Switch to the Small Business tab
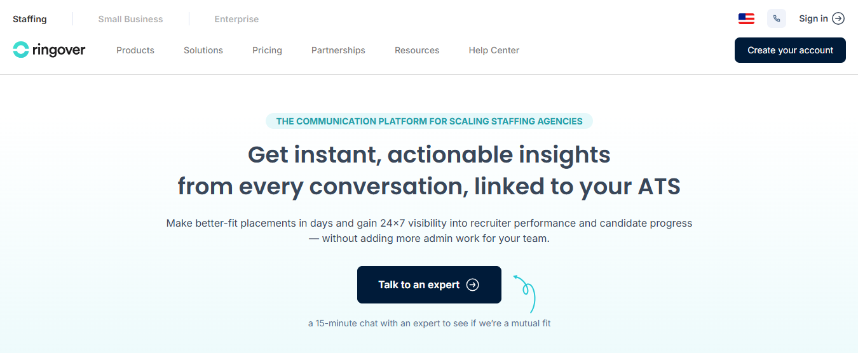This screenshot has width=858, height=353. pyautogui.click(x=130, y=19)
